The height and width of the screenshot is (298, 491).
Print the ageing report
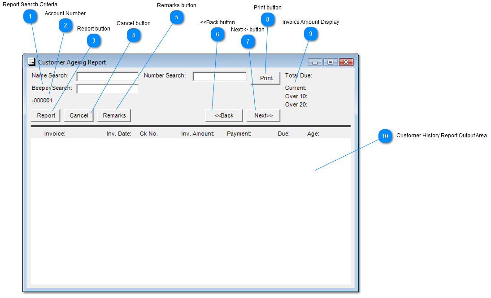tap(266, 78)
